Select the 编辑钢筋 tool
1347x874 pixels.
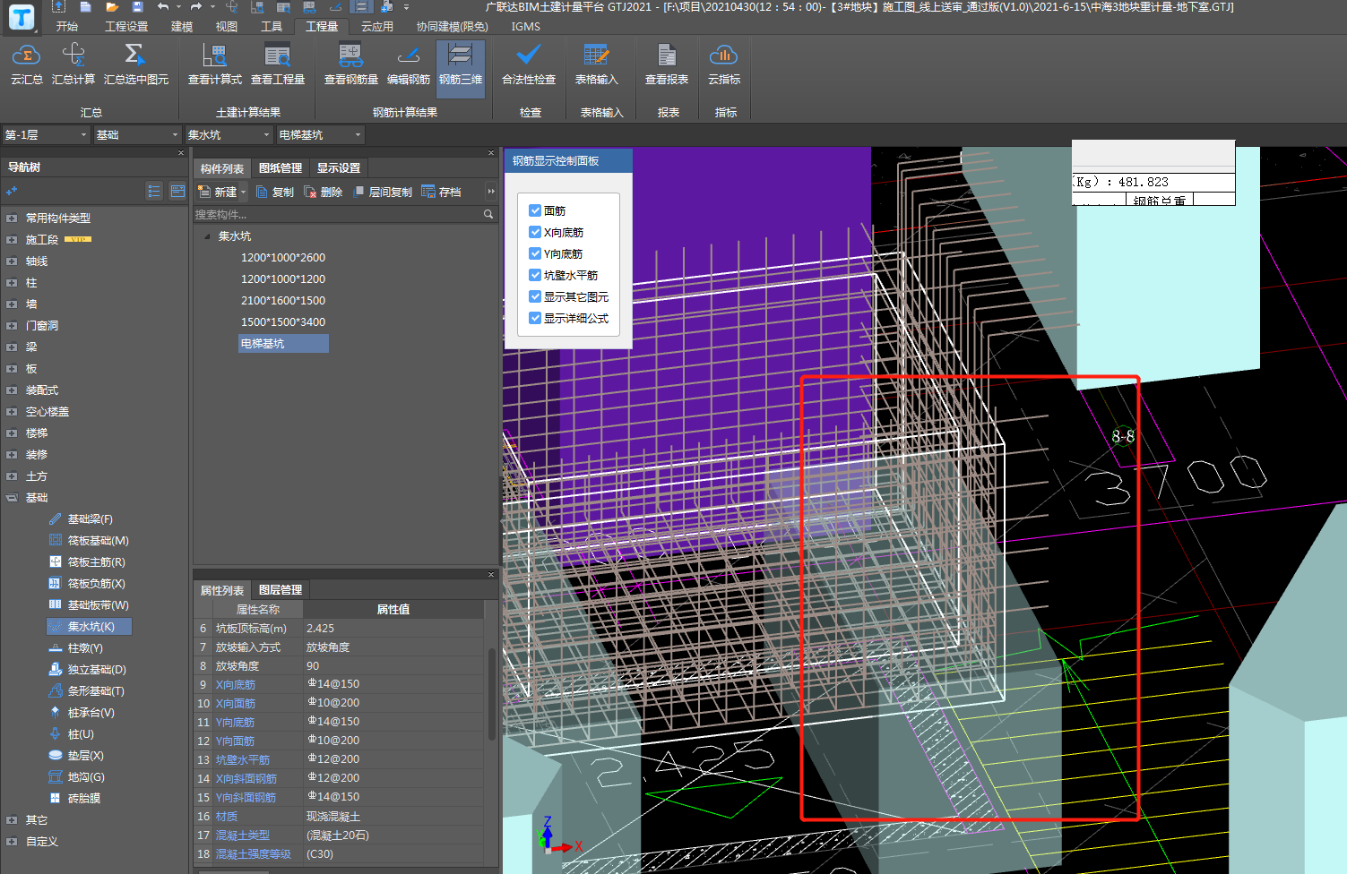click(x=409, y=64)
